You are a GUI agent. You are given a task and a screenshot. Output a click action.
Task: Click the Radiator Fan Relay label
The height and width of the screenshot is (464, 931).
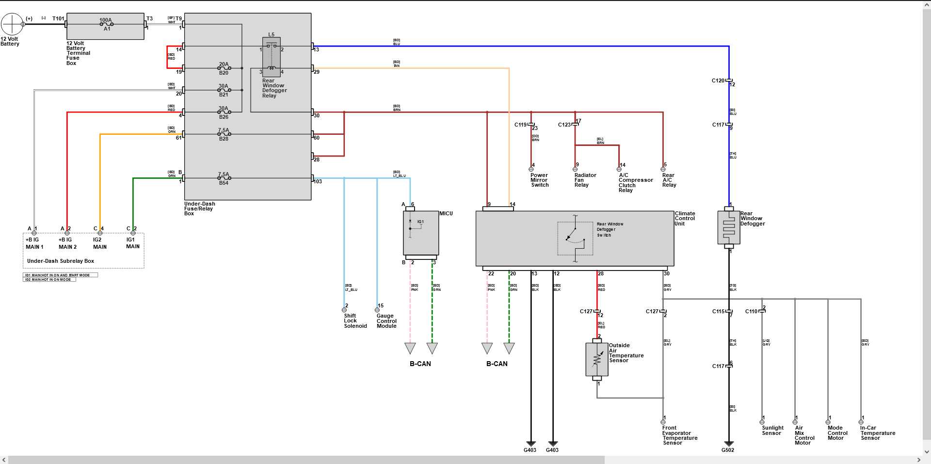click(x=585, y=180)
